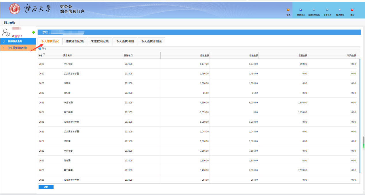Open 项目授权 via its blue orb

(301, 10)
